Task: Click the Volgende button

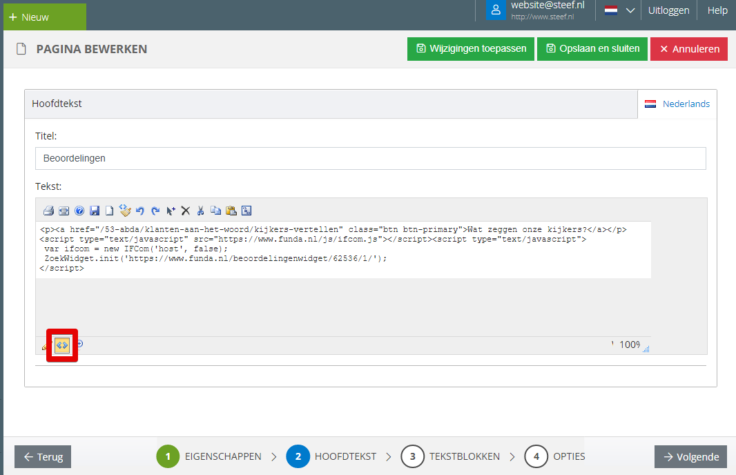Action: (x=690, y=456)
